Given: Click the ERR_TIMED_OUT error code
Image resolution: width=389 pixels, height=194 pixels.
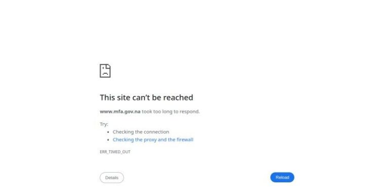Looking at the screenshot, I should pyautogui.click(x=115, y=152).
